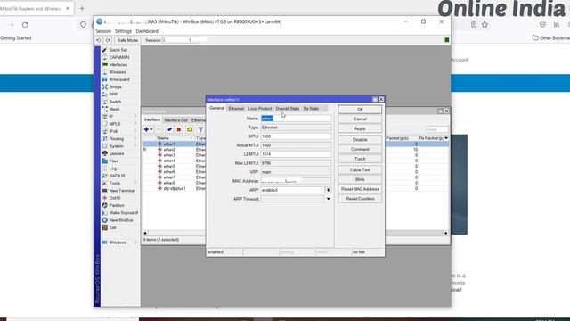The image size is (570, 321).
Task: Open the CAPsMAN sidebar item
Action: click(118, 57)
